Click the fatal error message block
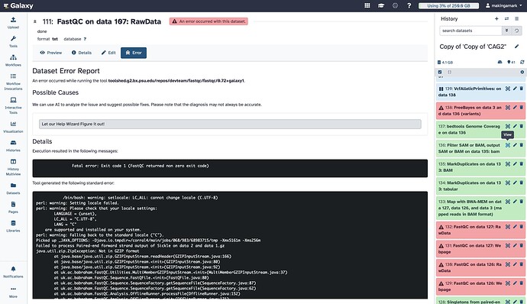 point(230,168)
